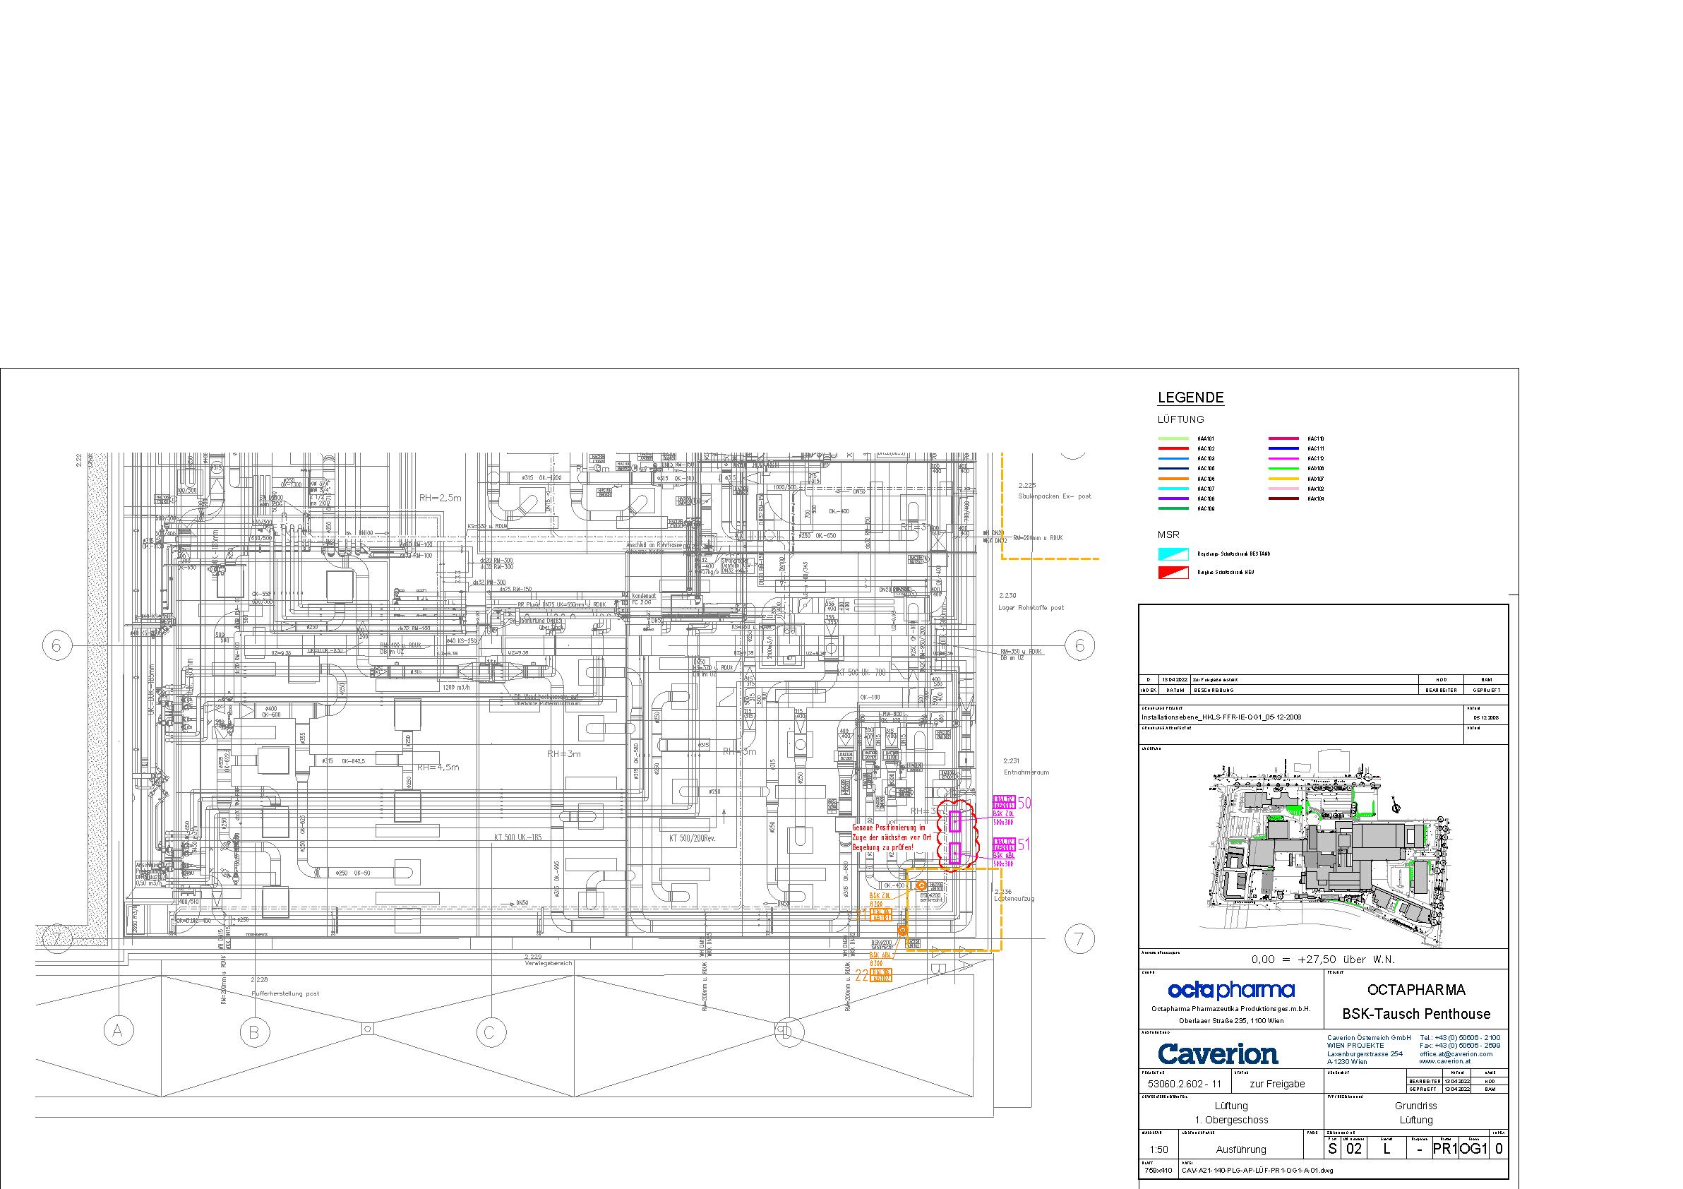Click the cyan Schaltschrank BESTAND legend symbol

[1173, 554]
